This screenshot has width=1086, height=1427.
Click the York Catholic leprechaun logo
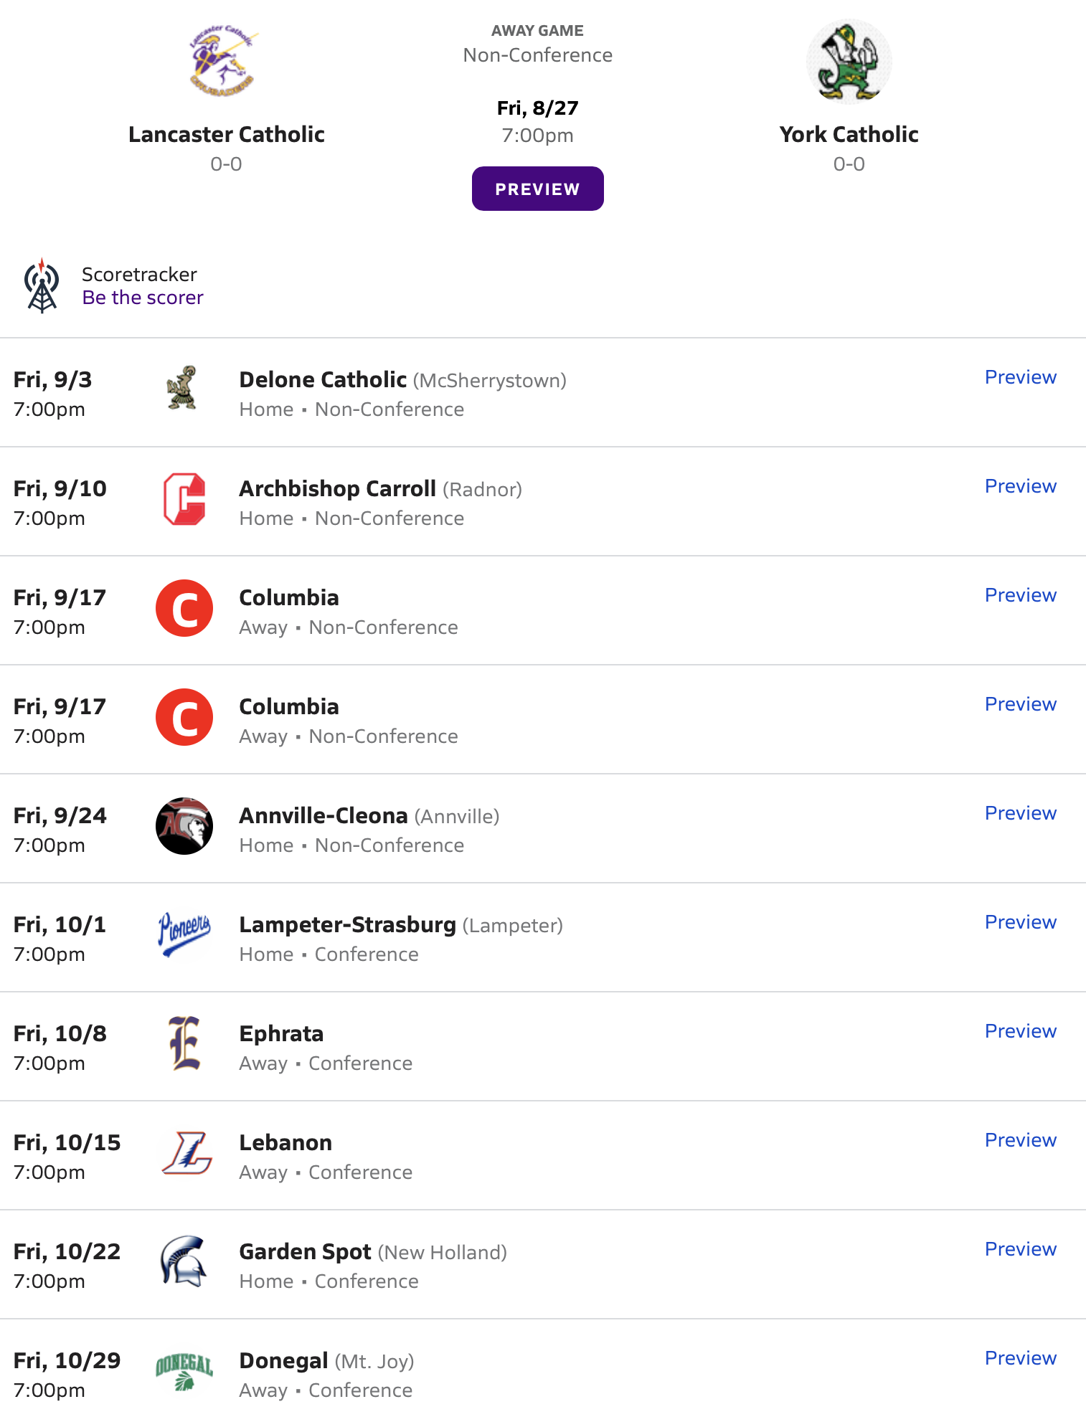pos(849,62)
